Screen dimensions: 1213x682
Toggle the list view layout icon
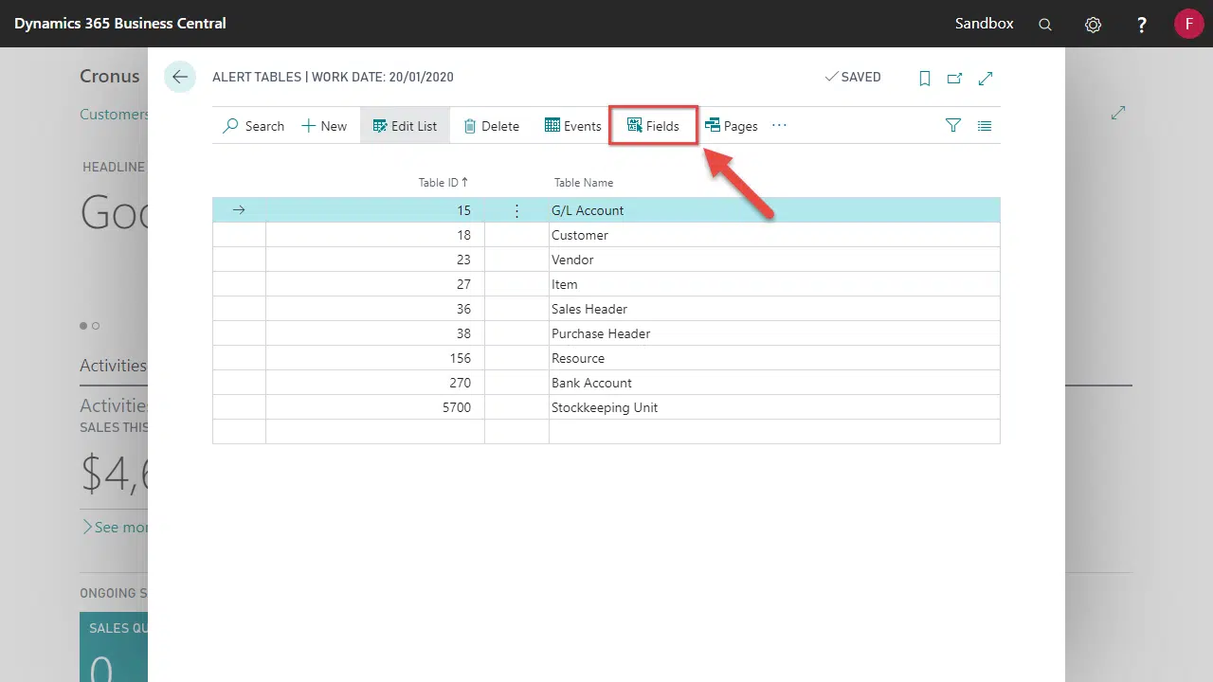[985, 126]
